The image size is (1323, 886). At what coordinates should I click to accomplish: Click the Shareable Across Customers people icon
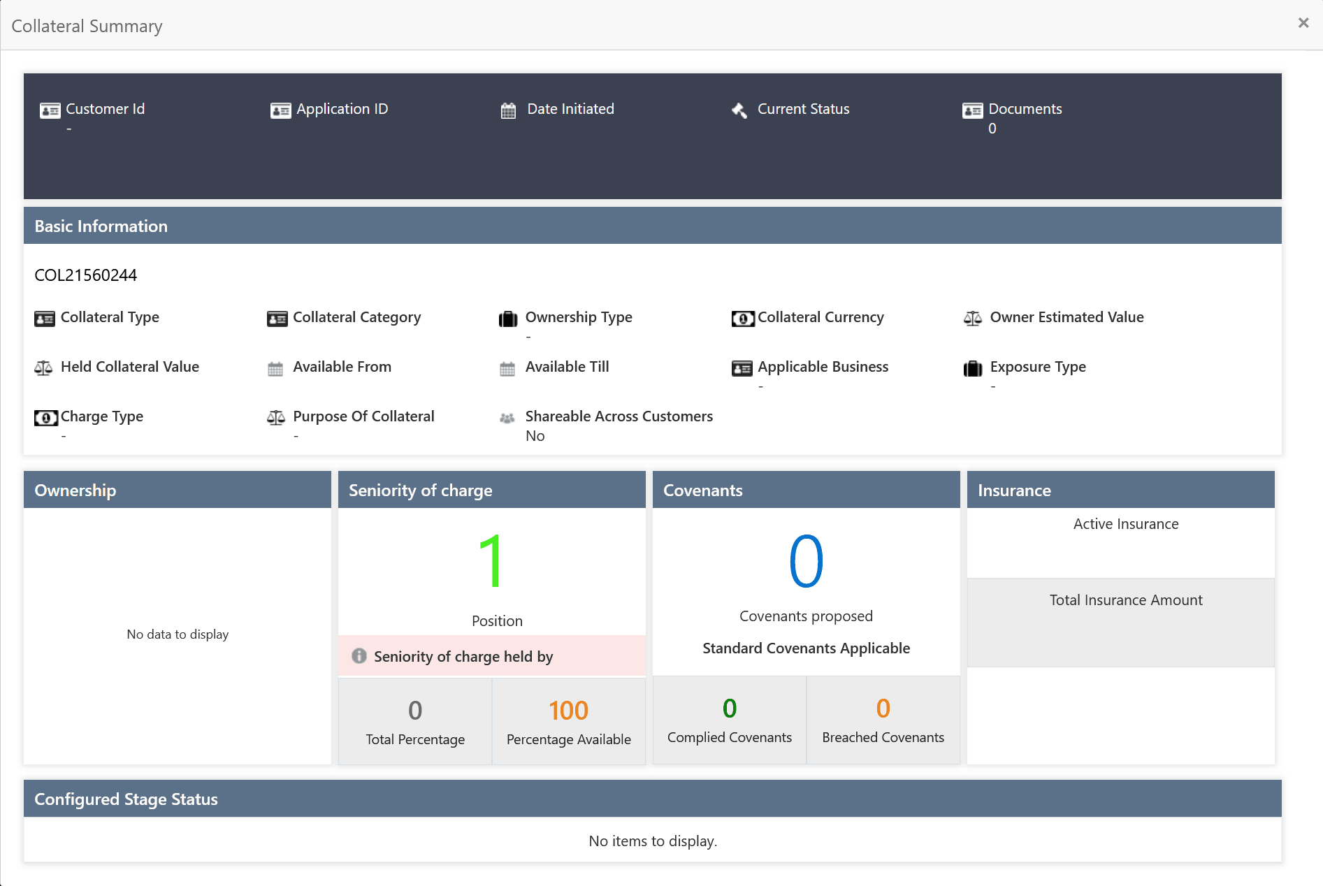(x=507, y=418)
